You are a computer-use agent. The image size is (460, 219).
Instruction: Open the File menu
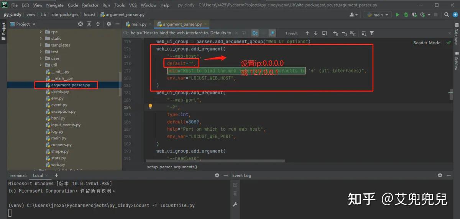[15, 5]
